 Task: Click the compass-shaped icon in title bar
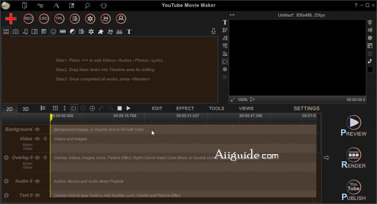pyautogui.click(x=56, y=5)
